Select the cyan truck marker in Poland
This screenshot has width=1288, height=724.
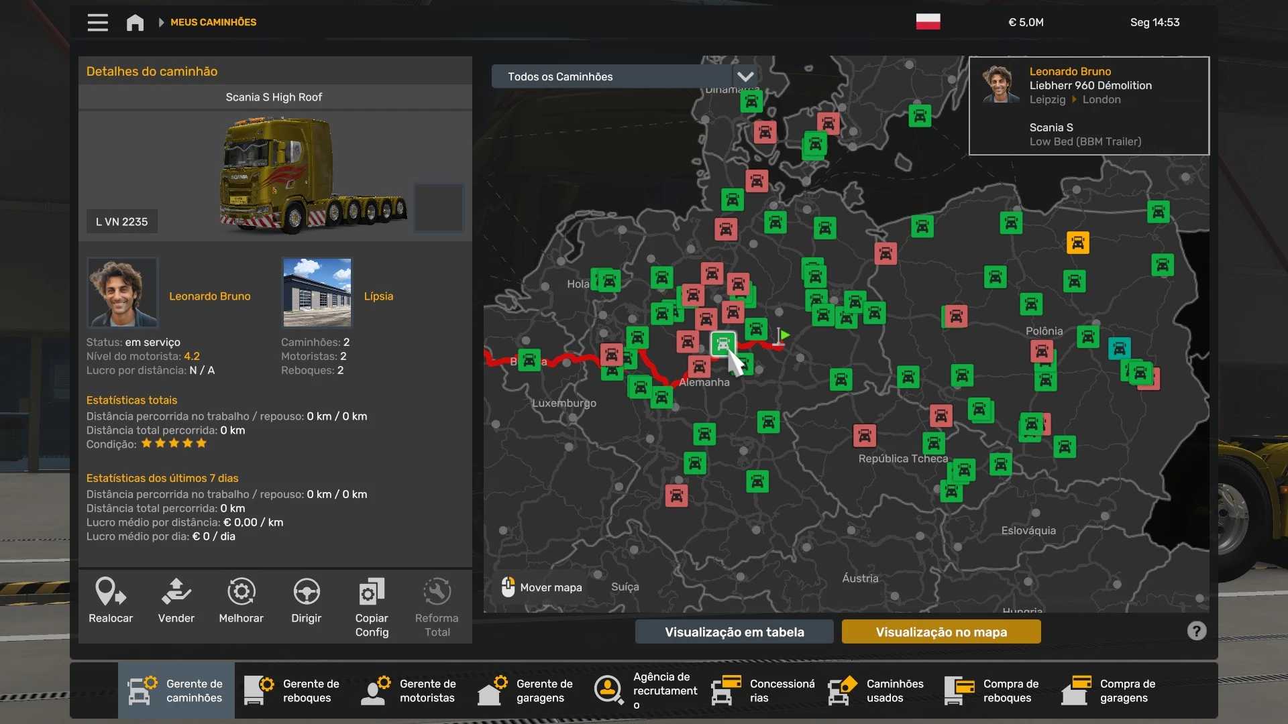pyautogui.click(x=1119, y=349)
